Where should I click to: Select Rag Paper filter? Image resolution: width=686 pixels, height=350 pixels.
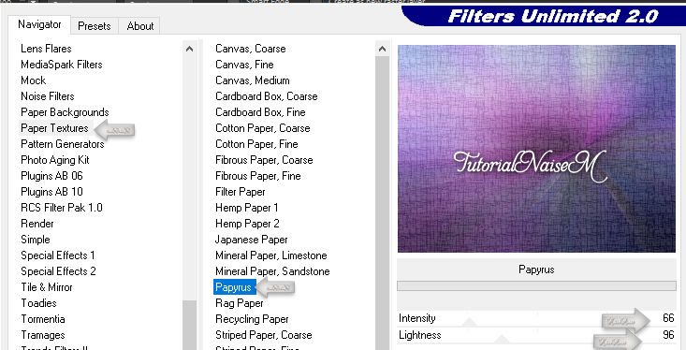click(240, 303)
